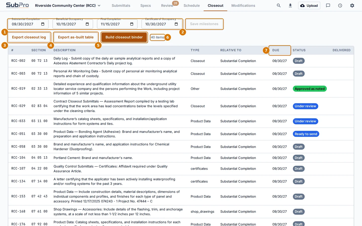Click the DESCRIPTION column header
362x226 pixels.
(x=65, y=50)
